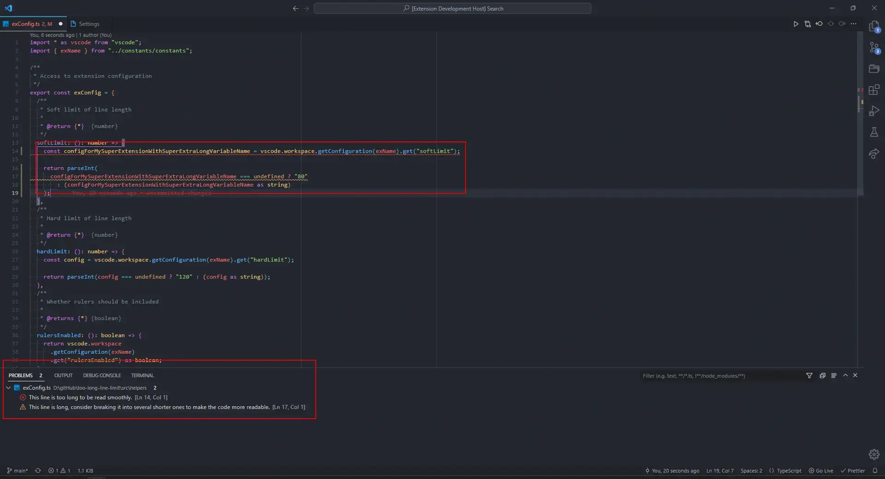The image size is (885, 479).
Task: Click the Run play icon in editor toolbar
Action: pos(796,24)
